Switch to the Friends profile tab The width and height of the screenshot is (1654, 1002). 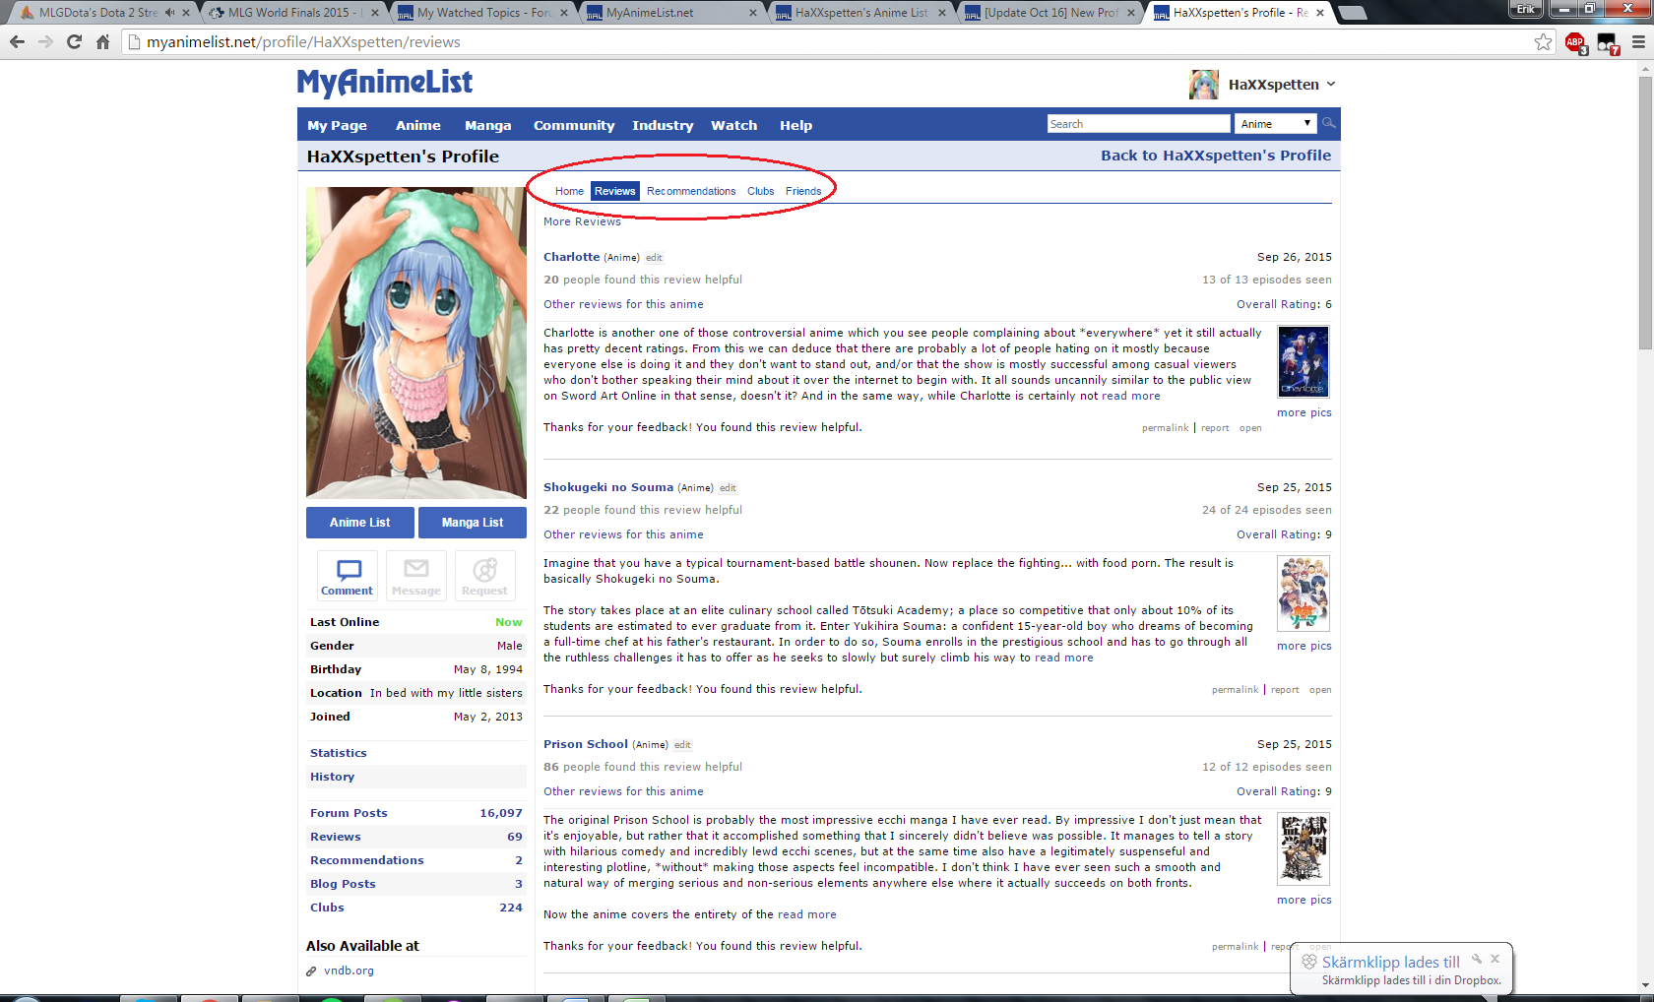tap(802, 191)
